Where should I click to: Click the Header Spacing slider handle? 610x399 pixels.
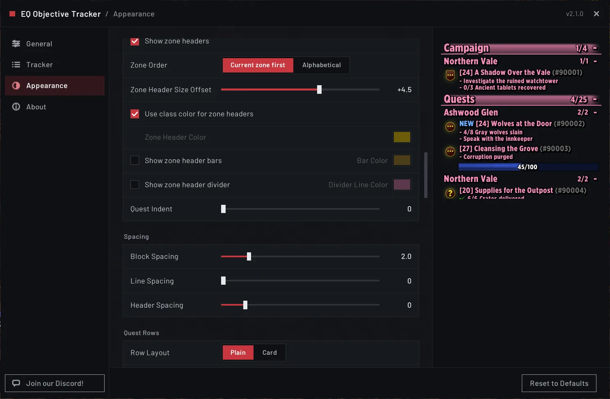pyautogui.click(x=245, y=305)
